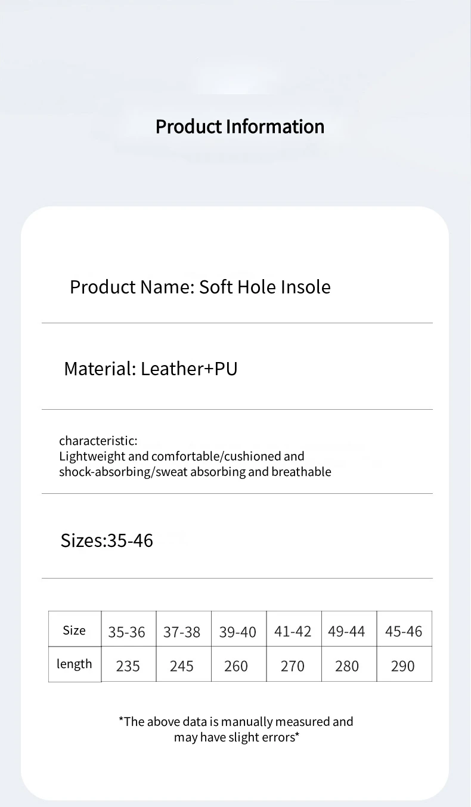471x807 pixels.
Task: Click the Product Information heading
Action: [240, 126]
